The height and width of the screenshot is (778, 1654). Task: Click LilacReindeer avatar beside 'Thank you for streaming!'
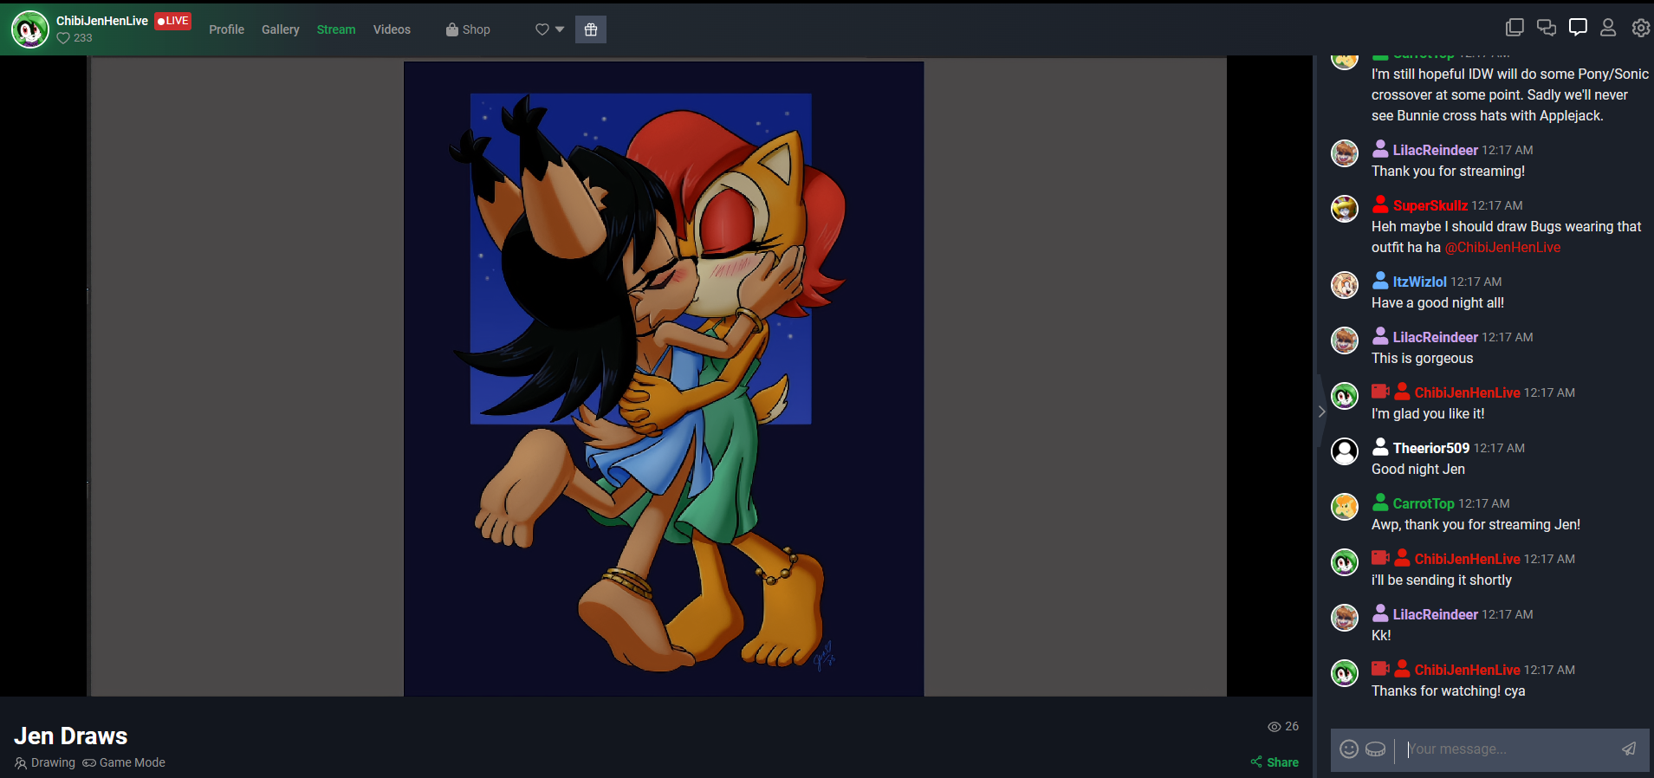coord(1345,153)
